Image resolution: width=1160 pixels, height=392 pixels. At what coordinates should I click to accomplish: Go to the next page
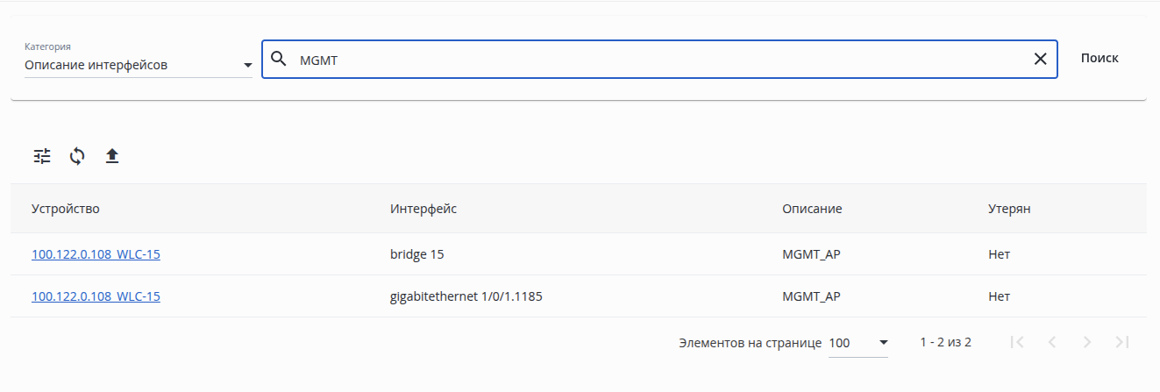(1087, 342)
